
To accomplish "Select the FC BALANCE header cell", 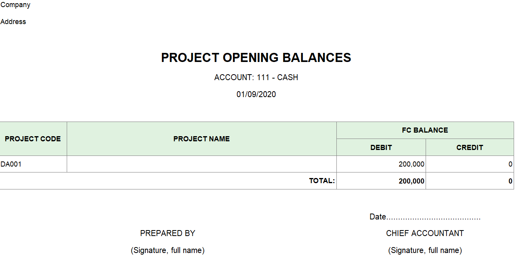I will (425, 130).
